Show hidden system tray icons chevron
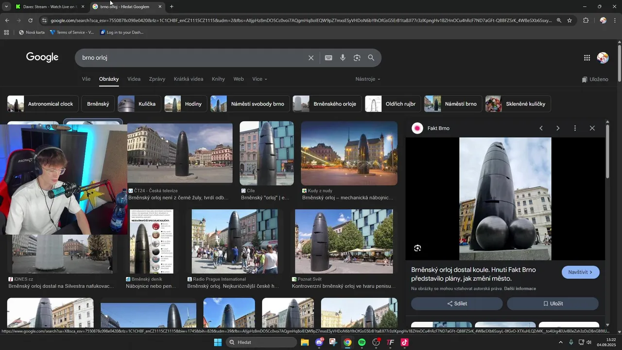The width and height of the screenshot is (622, 350). point(561,342)
